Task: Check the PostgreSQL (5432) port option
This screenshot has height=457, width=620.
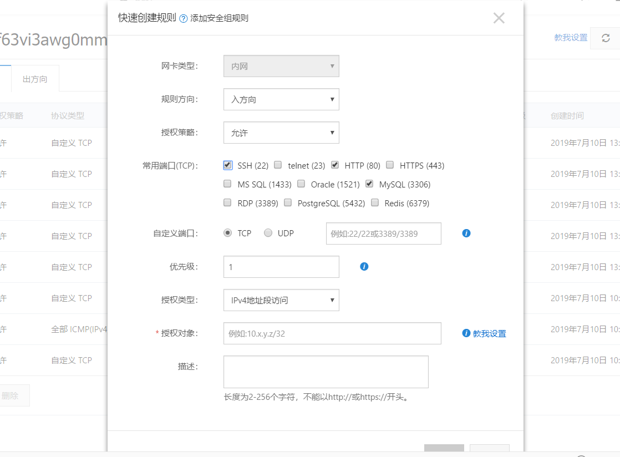Action: click(287, 202)
